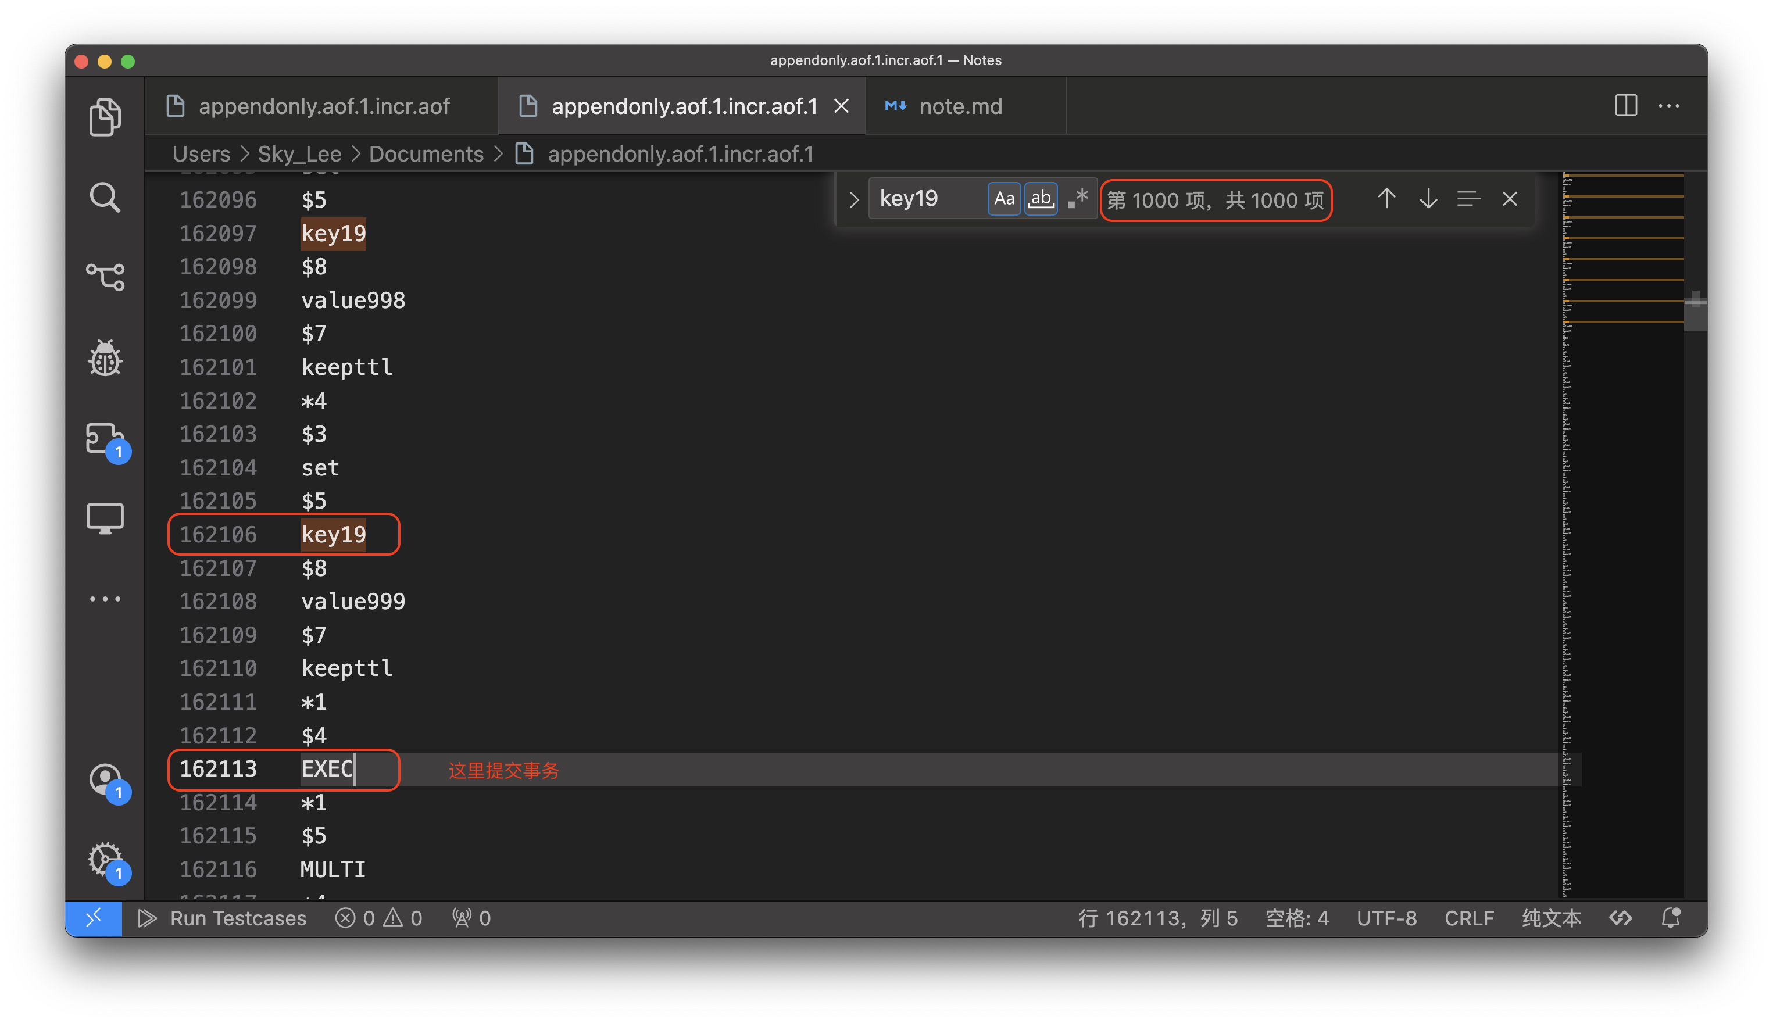Click the split editor right icon
The image size is (1773, 1023).
tap(1625, 106)
